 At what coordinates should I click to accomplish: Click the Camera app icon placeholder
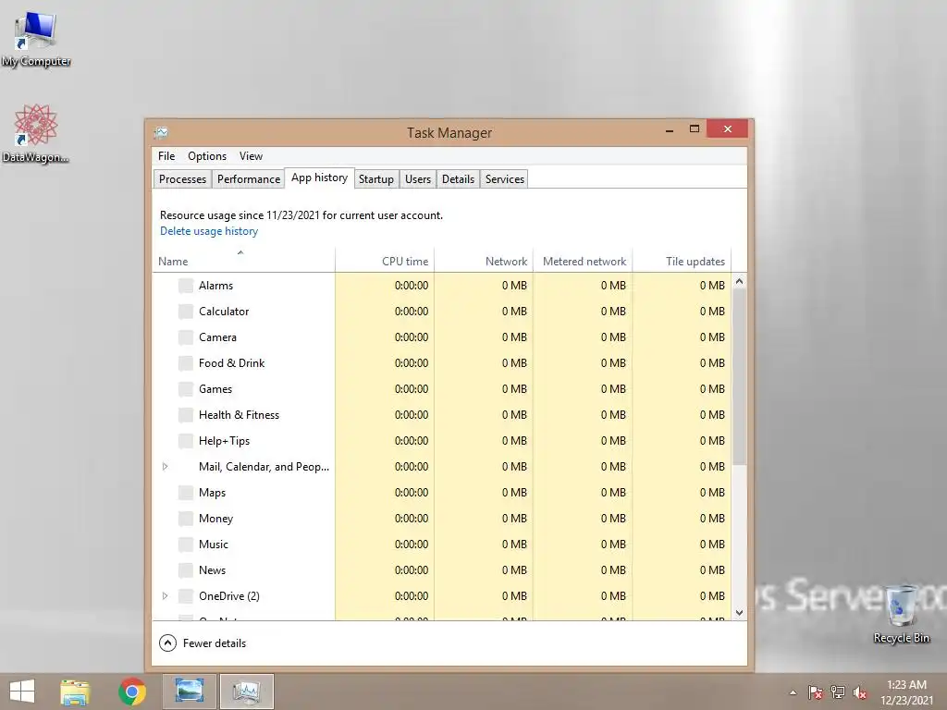point(186,337)
